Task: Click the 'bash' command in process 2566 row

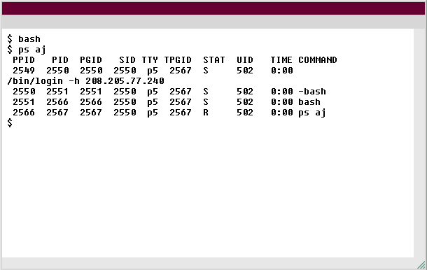Action: [x=309, y=102]
